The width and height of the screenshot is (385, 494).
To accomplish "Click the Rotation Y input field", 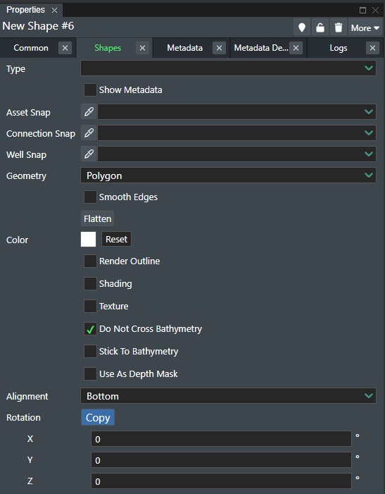I will pos(221,460).
